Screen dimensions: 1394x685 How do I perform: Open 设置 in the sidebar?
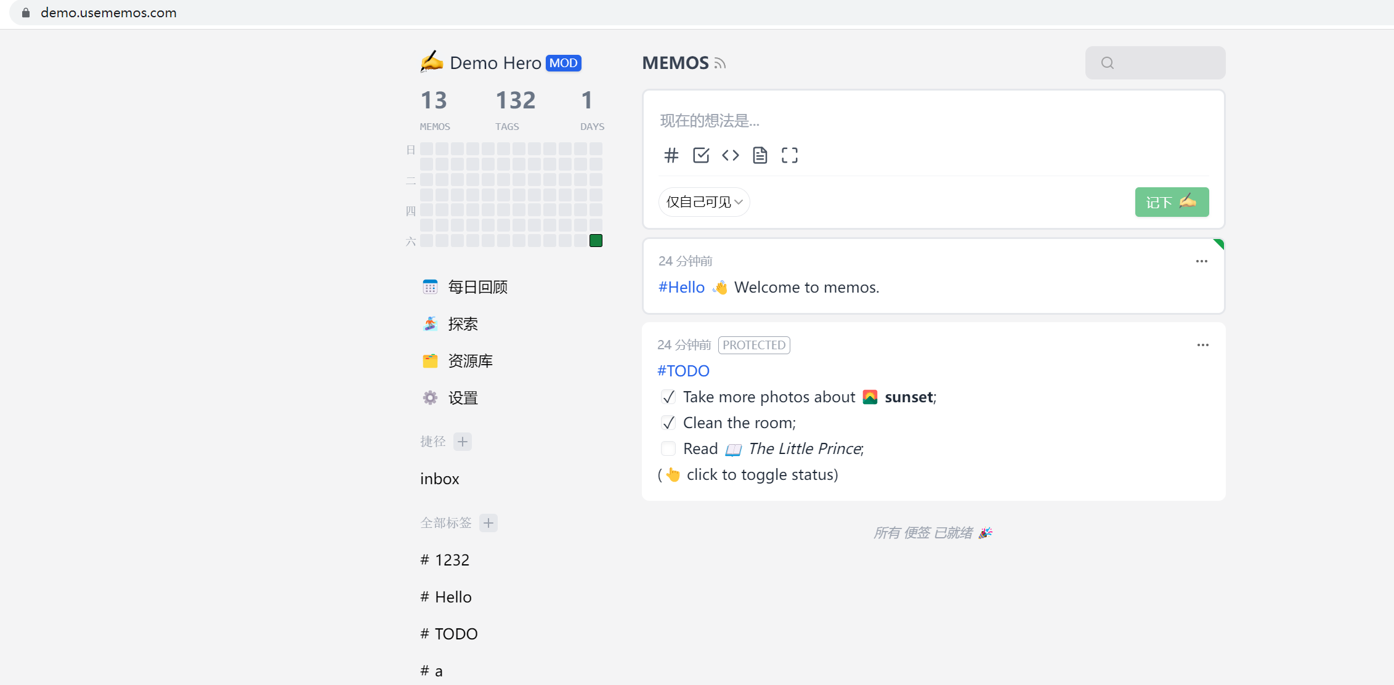462,397
